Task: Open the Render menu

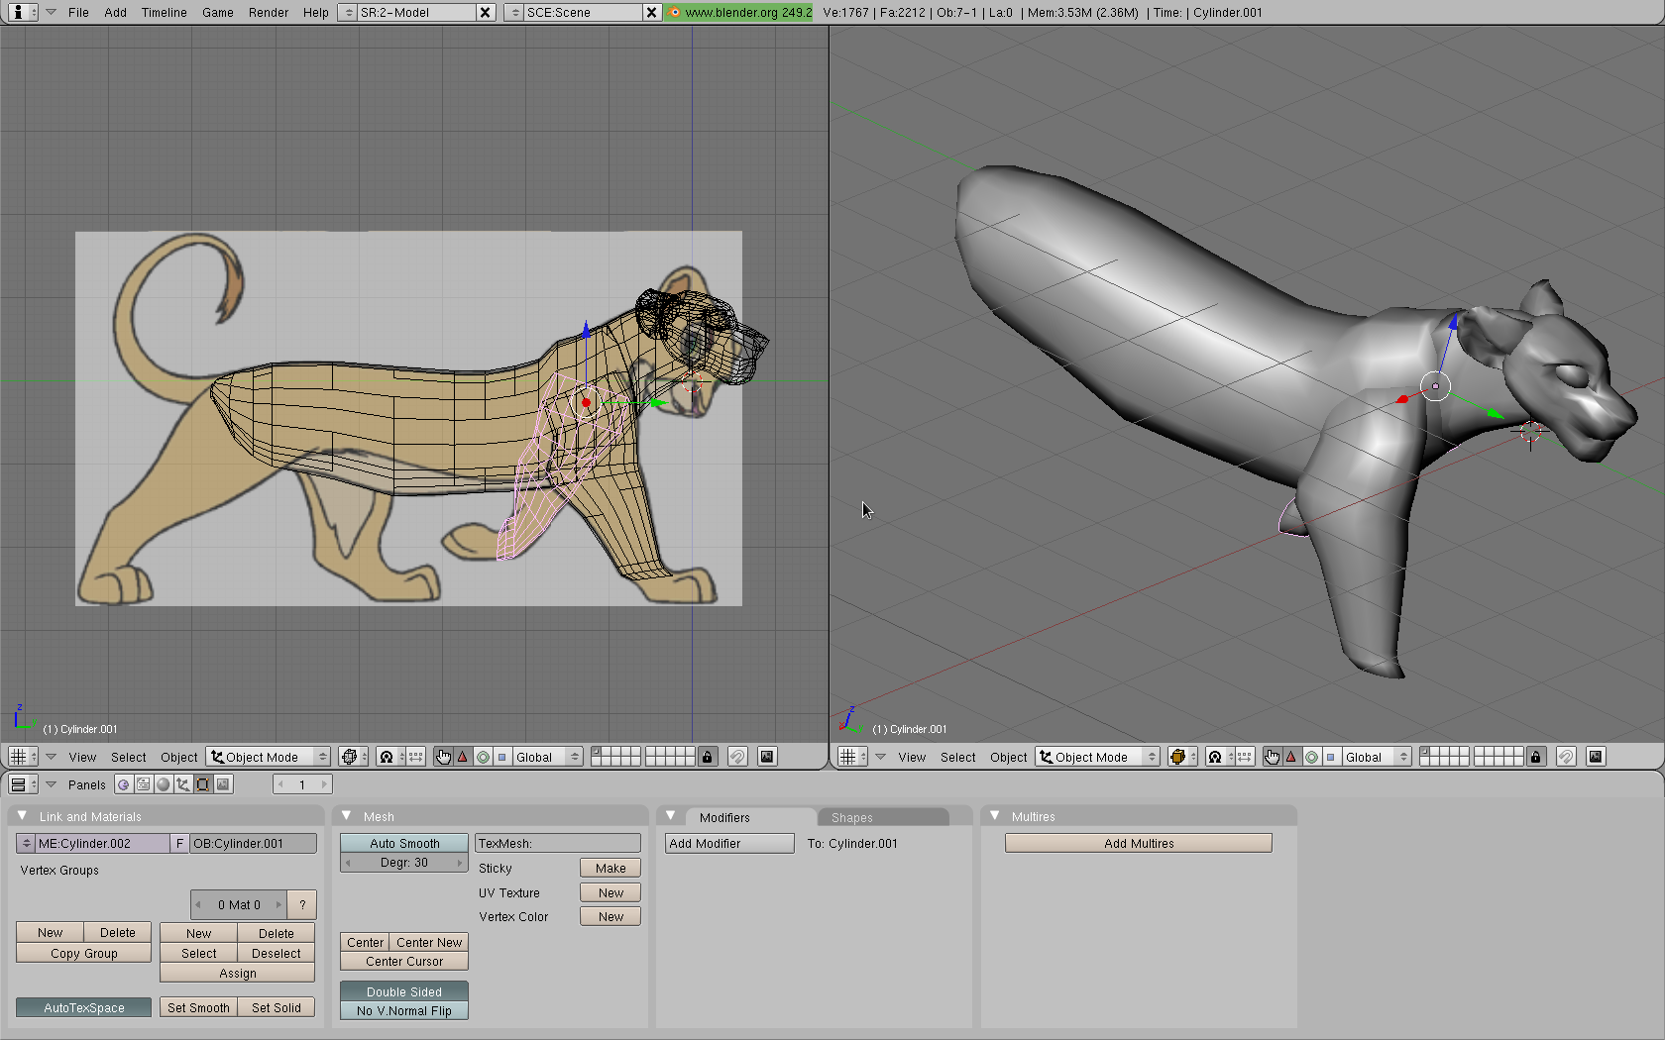Action: click(268, 12)
